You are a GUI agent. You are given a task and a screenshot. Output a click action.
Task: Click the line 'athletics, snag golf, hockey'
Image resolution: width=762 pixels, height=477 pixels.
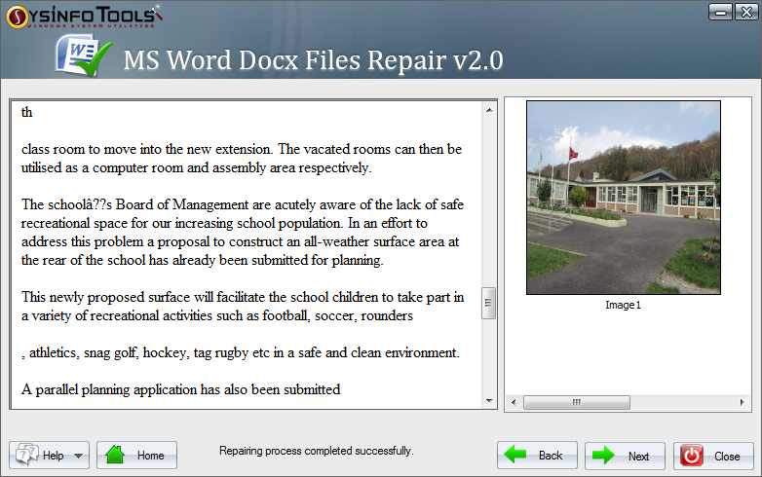point(241,352)
